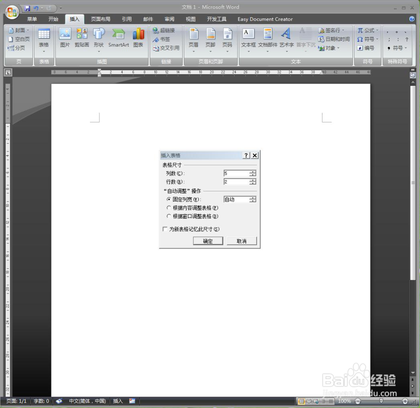This screenshot has width=420, height=408.
Task: Cancel the Insert Table dialog
Action: point(241,241)
